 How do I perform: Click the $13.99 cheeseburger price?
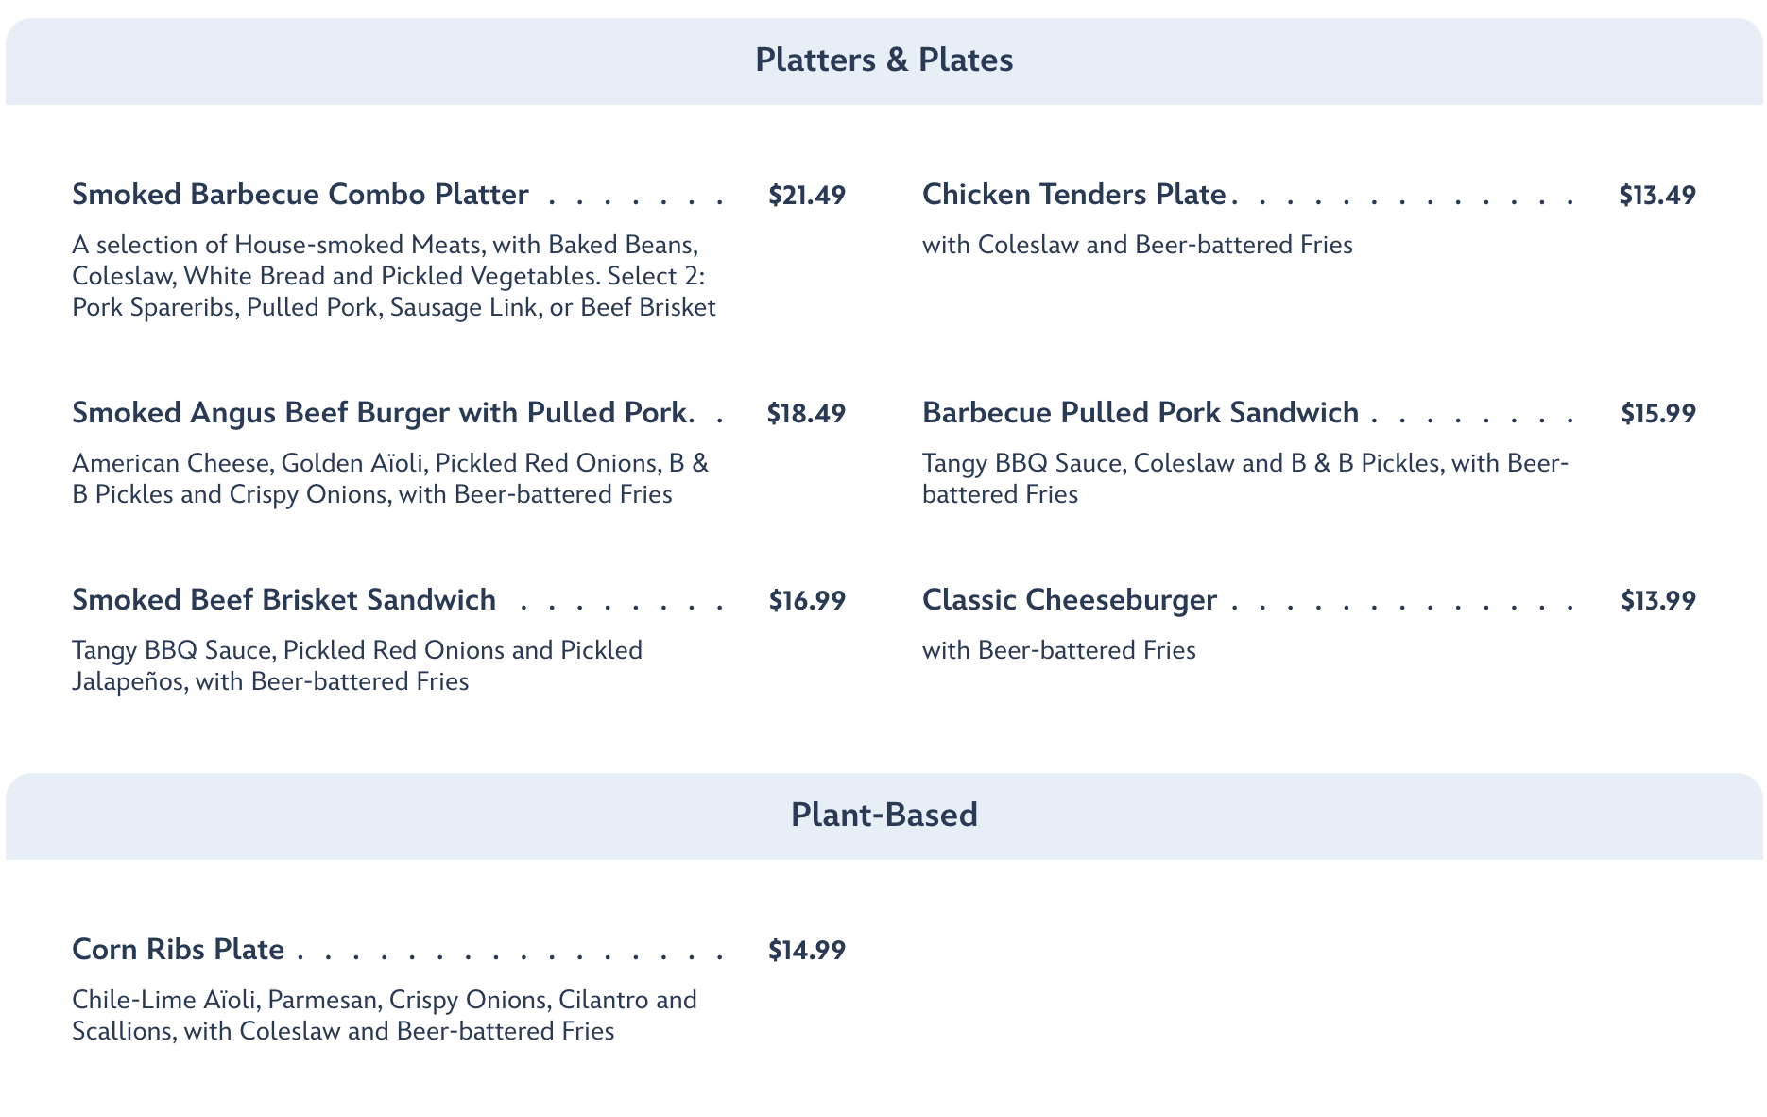(1658, 601)
